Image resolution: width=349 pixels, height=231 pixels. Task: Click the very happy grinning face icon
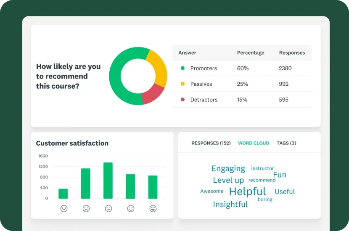153,208
